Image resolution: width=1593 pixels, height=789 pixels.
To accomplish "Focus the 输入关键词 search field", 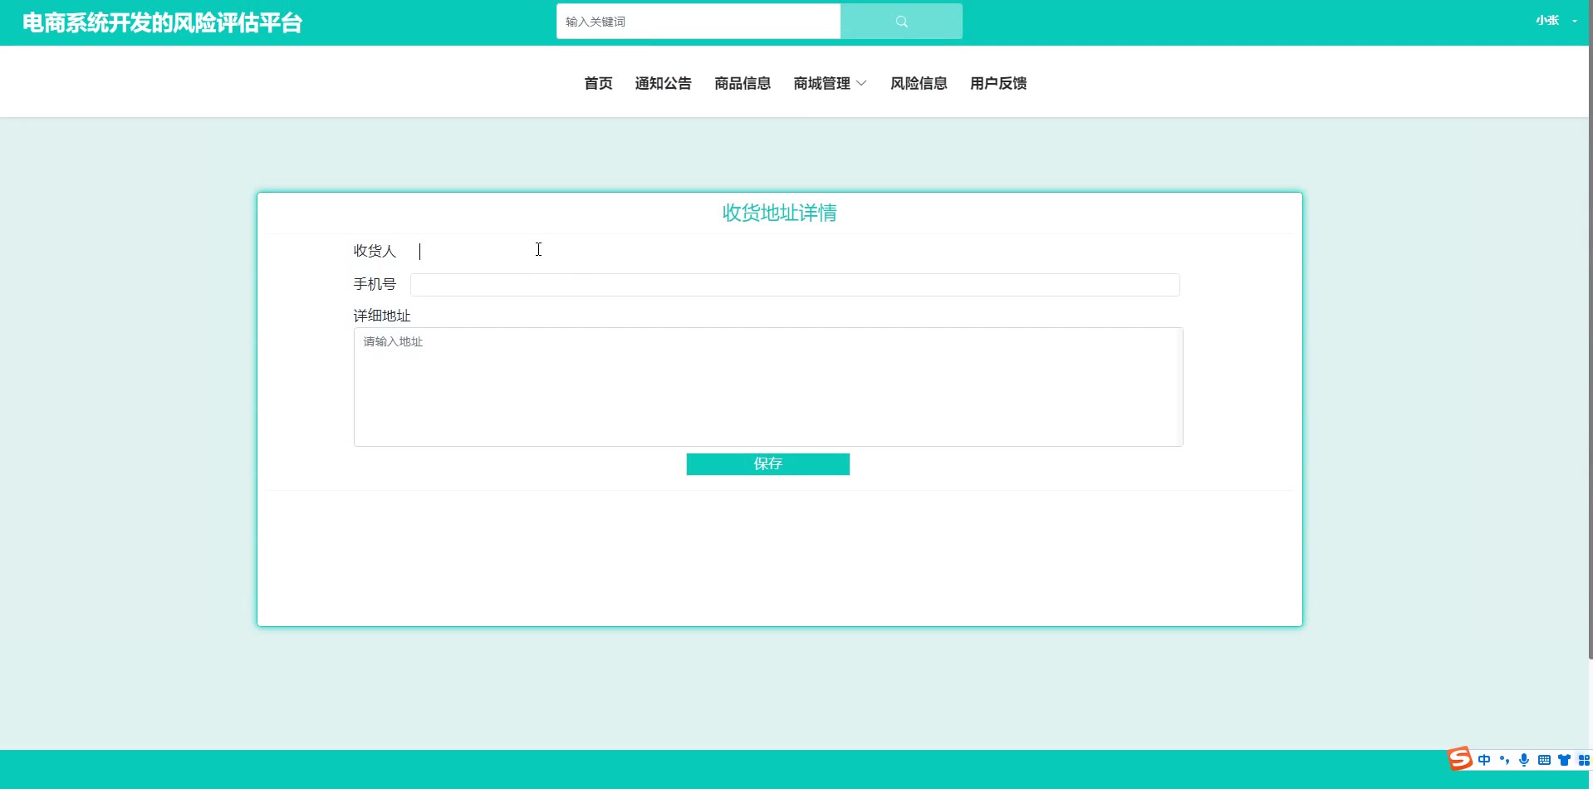I will (x=698, y=22).
